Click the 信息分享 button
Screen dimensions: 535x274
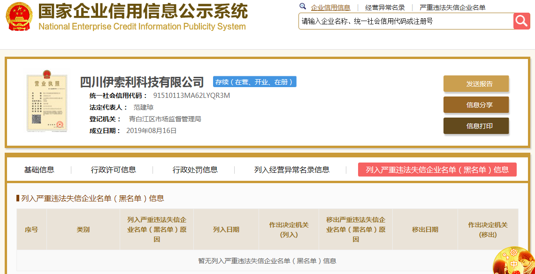pyautogui.click(x=476, y=105)
